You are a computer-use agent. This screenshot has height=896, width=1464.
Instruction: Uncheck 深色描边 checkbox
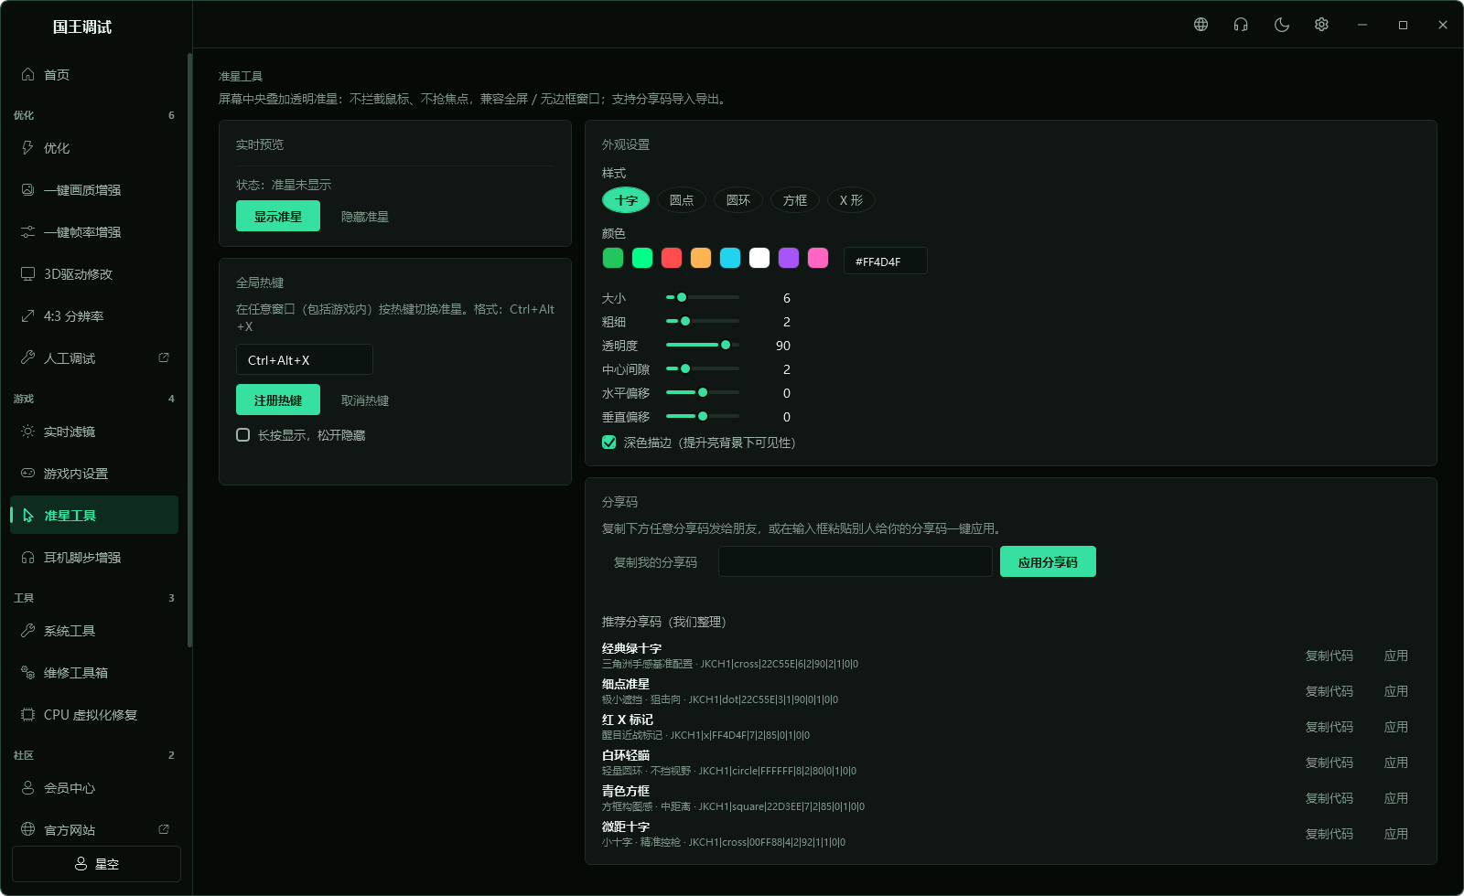click(609, 443)
